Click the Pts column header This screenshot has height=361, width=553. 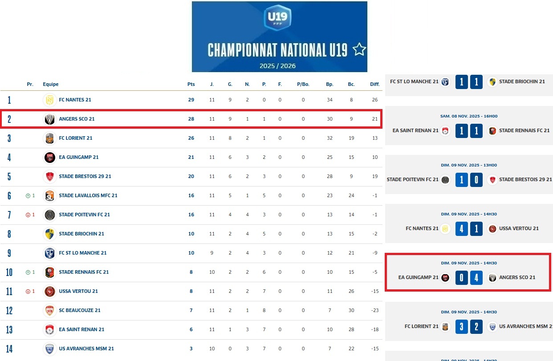[x=191, y=84]
